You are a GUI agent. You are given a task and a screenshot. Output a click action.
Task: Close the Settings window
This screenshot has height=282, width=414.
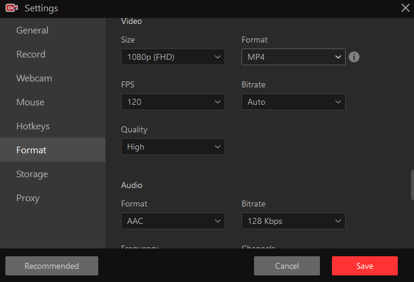point(405,8)
